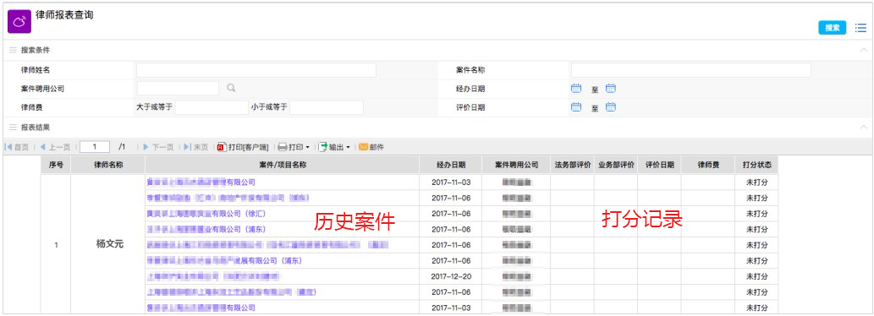Focus the 小于或等于 fee input
874x316 pixels.
(327, 107)
